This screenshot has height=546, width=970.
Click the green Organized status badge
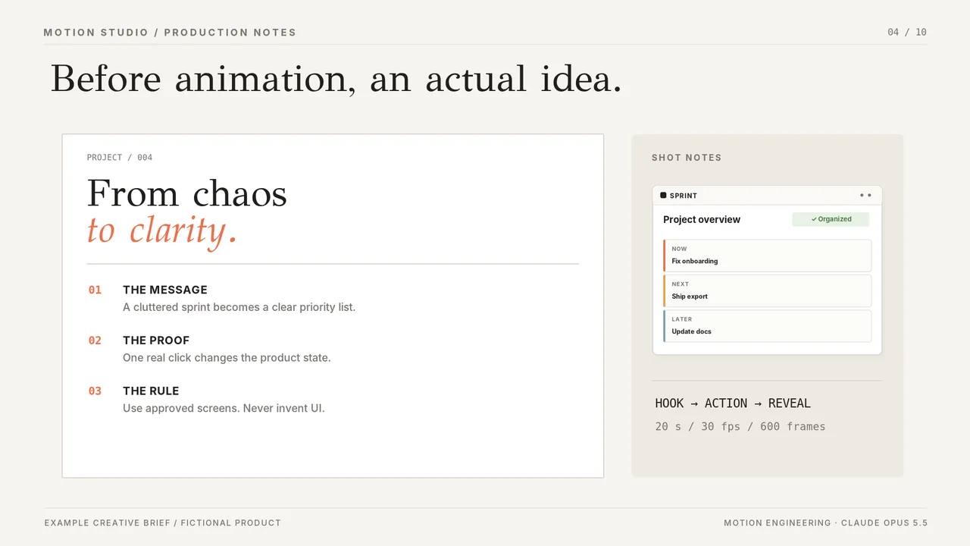pyautogui.click(x=831, y=219)
